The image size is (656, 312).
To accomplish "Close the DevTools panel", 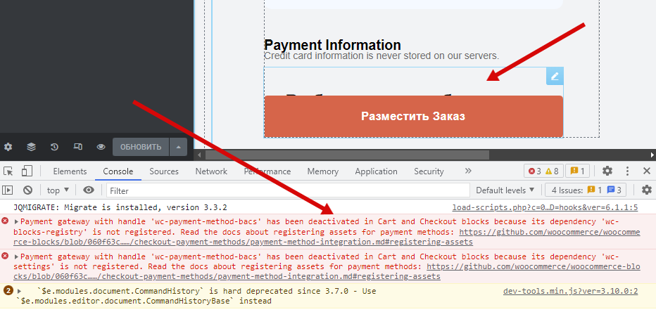I will (x=646, y=171).
